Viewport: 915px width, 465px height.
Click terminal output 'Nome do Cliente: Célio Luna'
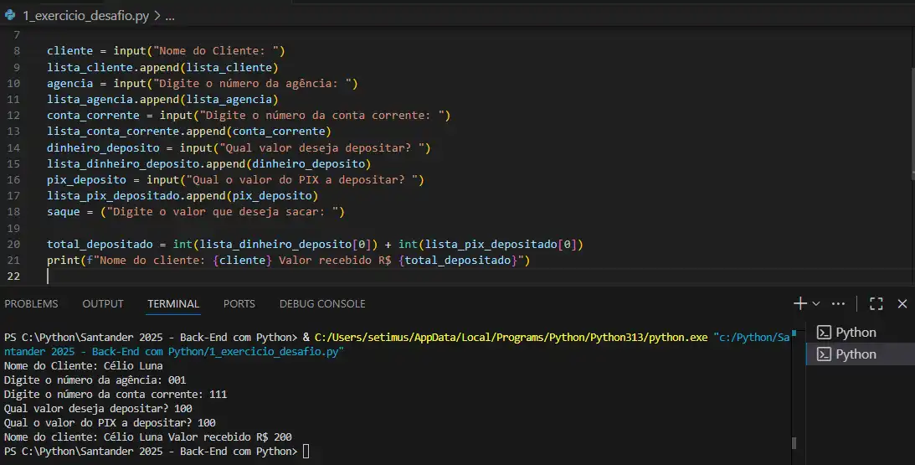[x=84, y=365]
